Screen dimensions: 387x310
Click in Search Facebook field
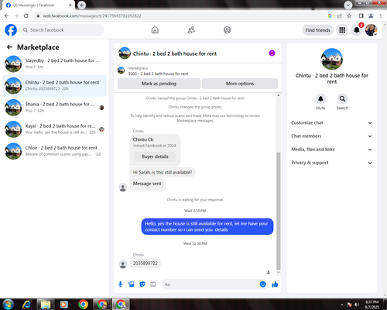62,30
